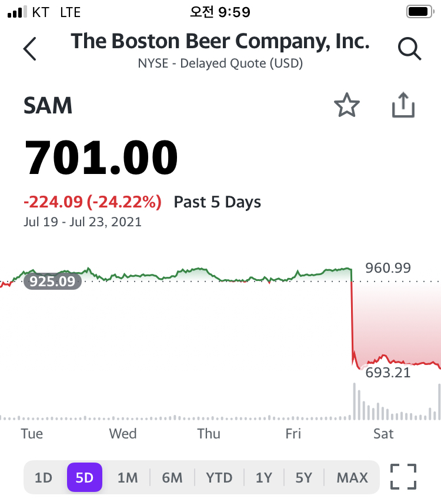
Task: Open the search magnifier icon
Action: click(x=409, y=49)
